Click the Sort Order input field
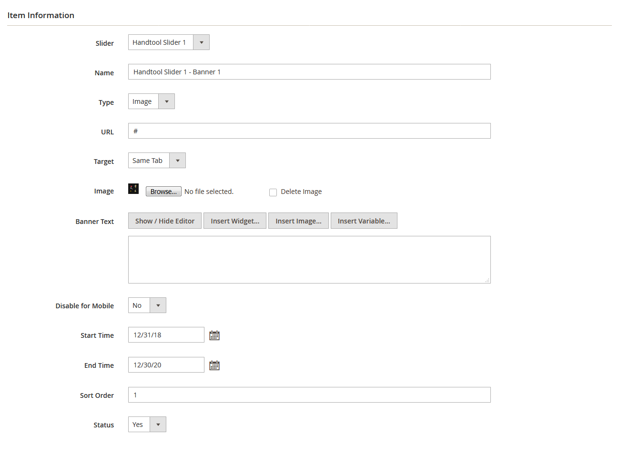Image resolution: width=620 pixels, height=456 pixels. (309, 395)
